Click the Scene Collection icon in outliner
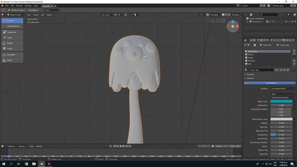The width and height of the screenshot is (297, 167). pyautogui.click(x=247, y=19)
